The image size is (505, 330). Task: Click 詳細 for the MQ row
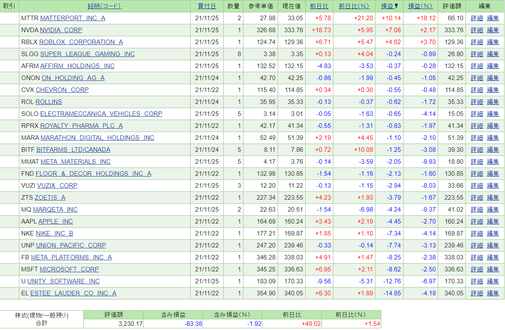[x=477, y=210]
